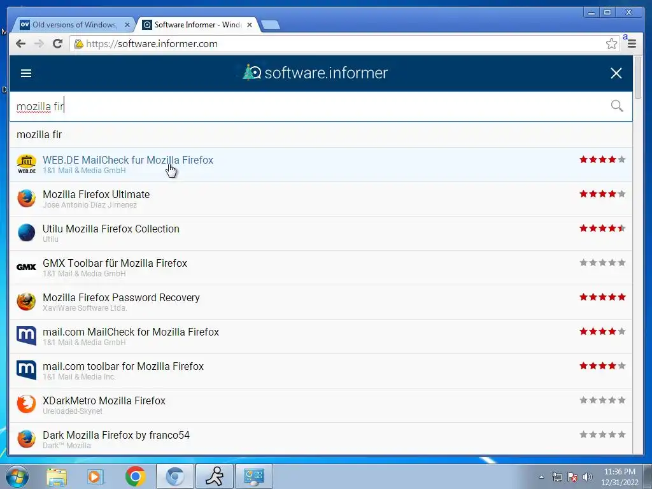Click the Password Recovery icon
Image resolution: width=652 pixels, height=489 pixels.
[x=26, y=301]
